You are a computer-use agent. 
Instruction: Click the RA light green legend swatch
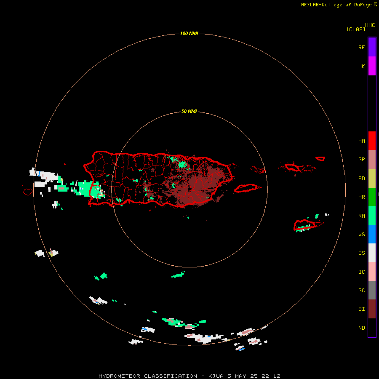[372, 216]
